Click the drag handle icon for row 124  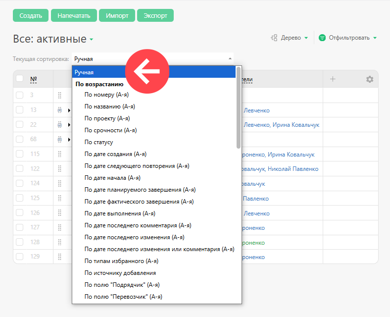pyautogui.click(x=60, y=183)
